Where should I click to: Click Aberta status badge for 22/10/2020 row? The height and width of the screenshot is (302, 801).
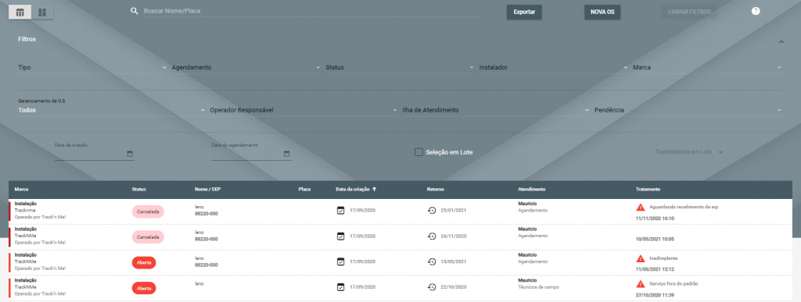[x=144, y=288]
